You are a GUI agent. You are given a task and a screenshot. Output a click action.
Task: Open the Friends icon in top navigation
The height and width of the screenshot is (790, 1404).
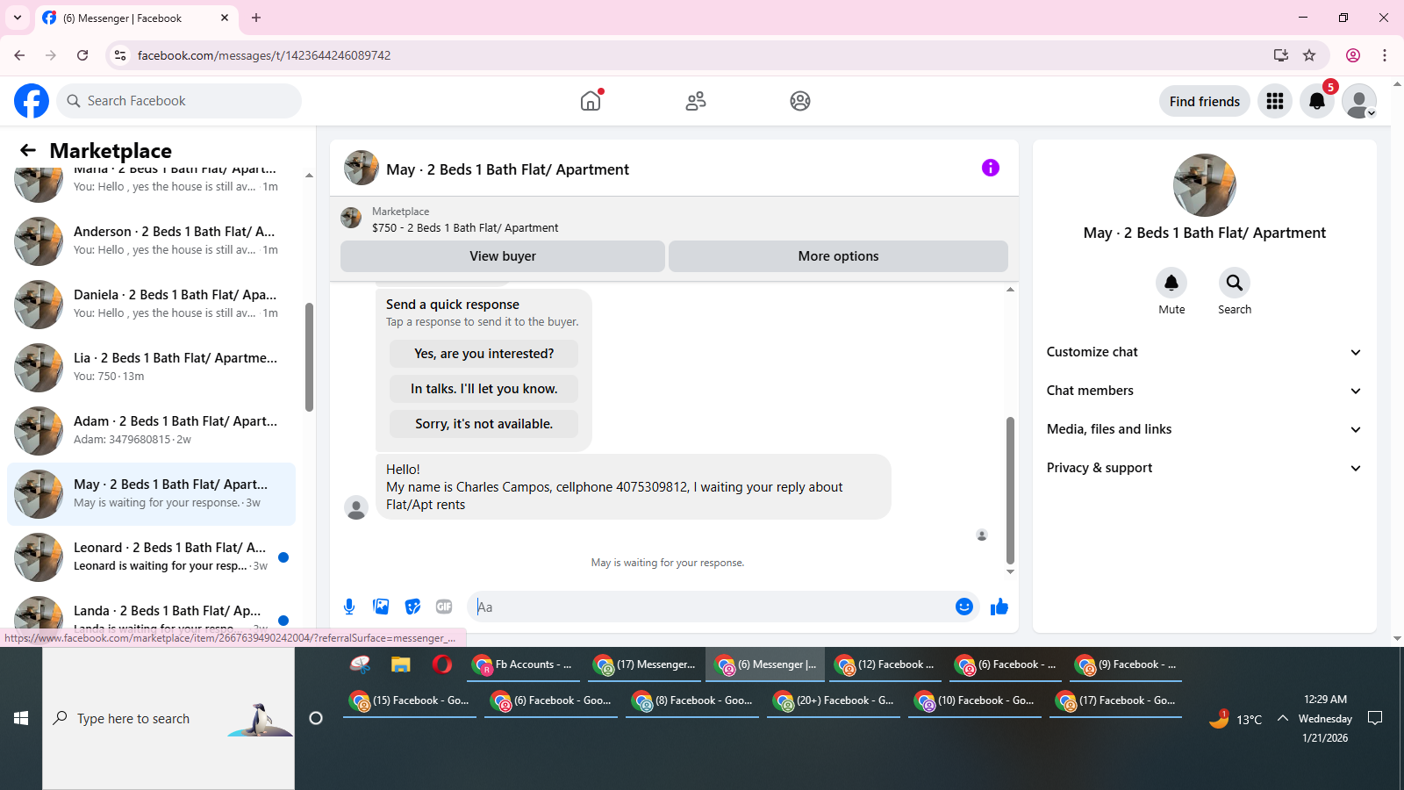696,101
